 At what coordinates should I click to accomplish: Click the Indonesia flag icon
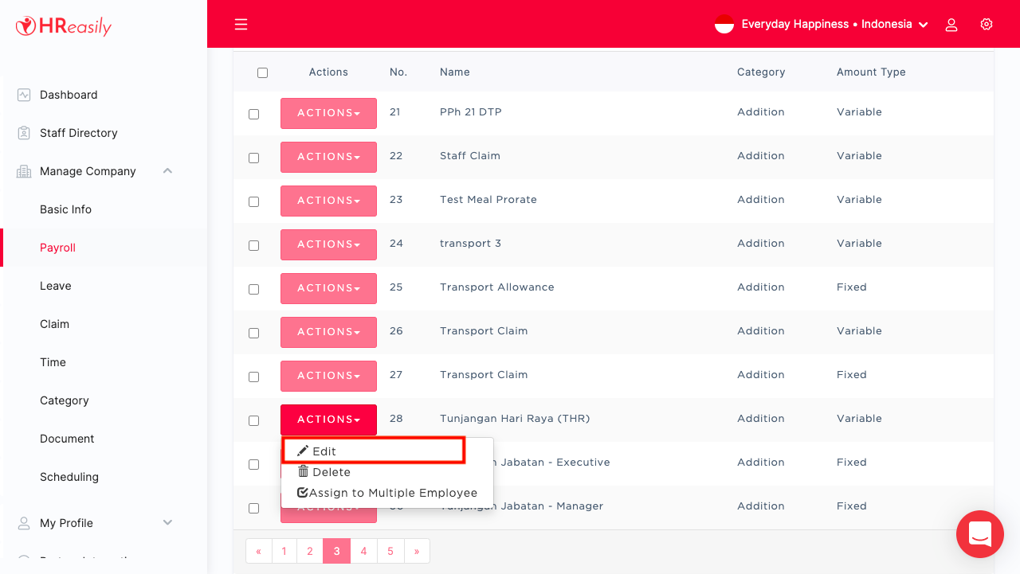click(x=724, y=25)
